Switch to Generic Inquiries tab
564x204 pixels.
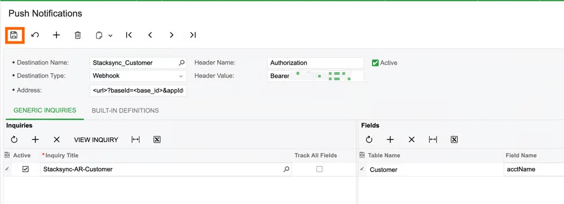pos(45,110)
